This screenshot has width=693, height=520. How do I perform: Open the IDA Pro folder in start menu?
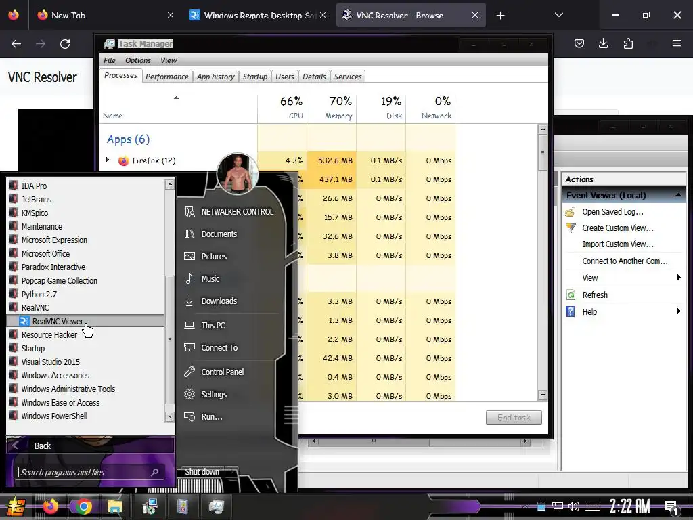pyautogui.click(x=34, y=186)
